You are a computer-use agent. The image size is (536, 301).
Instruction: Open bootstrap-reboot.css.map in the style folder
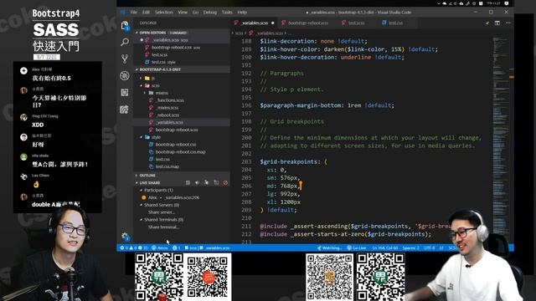pyautogui.click(x=180, y=152)
